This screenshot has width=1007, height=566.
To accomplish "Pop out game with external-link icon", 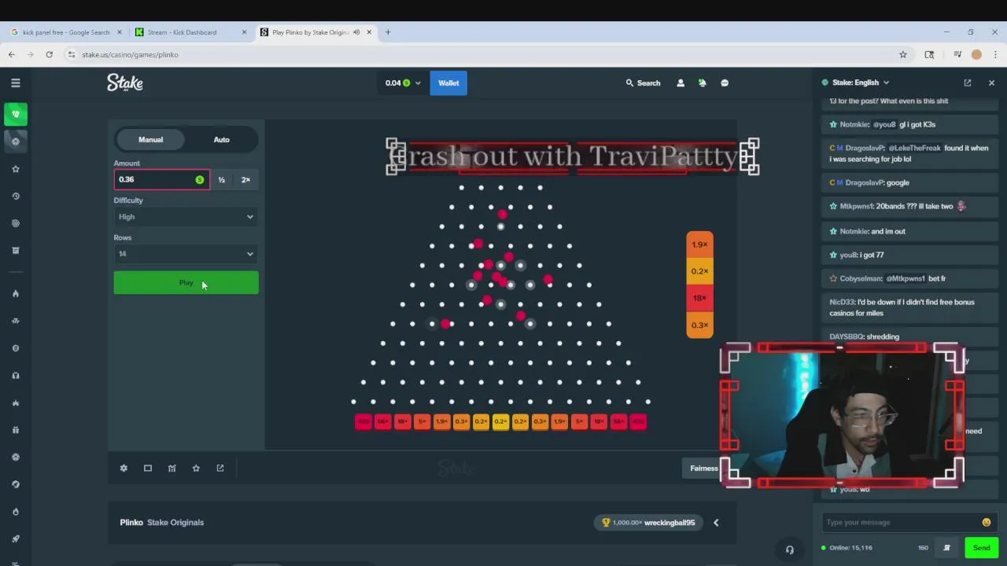I will coord(220,468).
